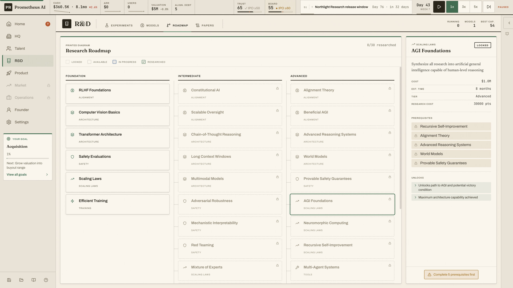Switch to the Models tab
Screen dimensions: 513x288
pos(150,25)
